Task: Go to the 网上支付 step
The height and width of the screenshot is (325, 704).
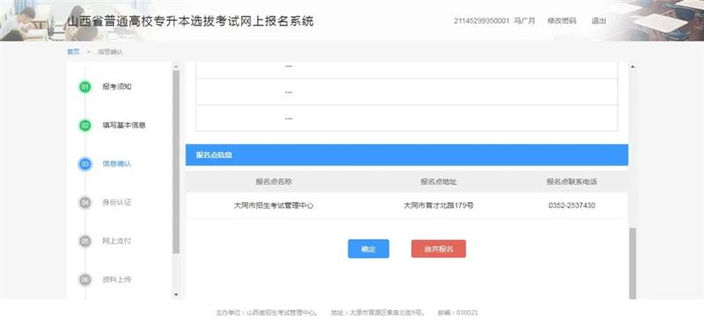Action: pyautogui.click(x=117, y=242)
